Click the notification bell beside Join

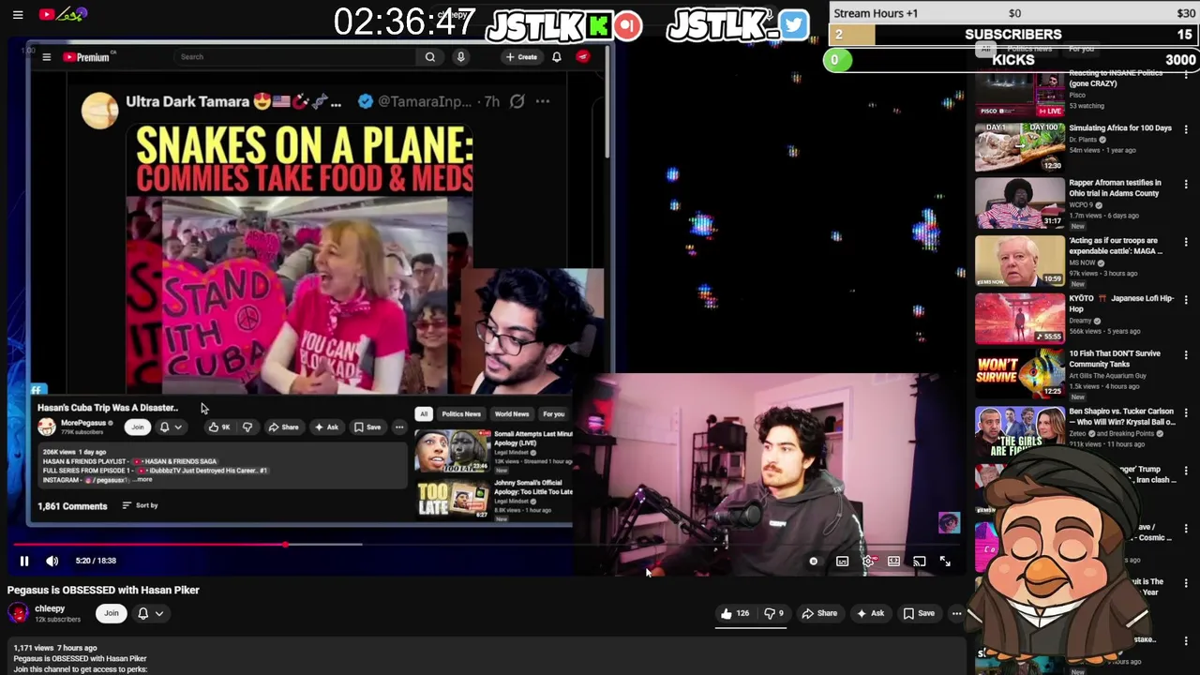(143, 613)
